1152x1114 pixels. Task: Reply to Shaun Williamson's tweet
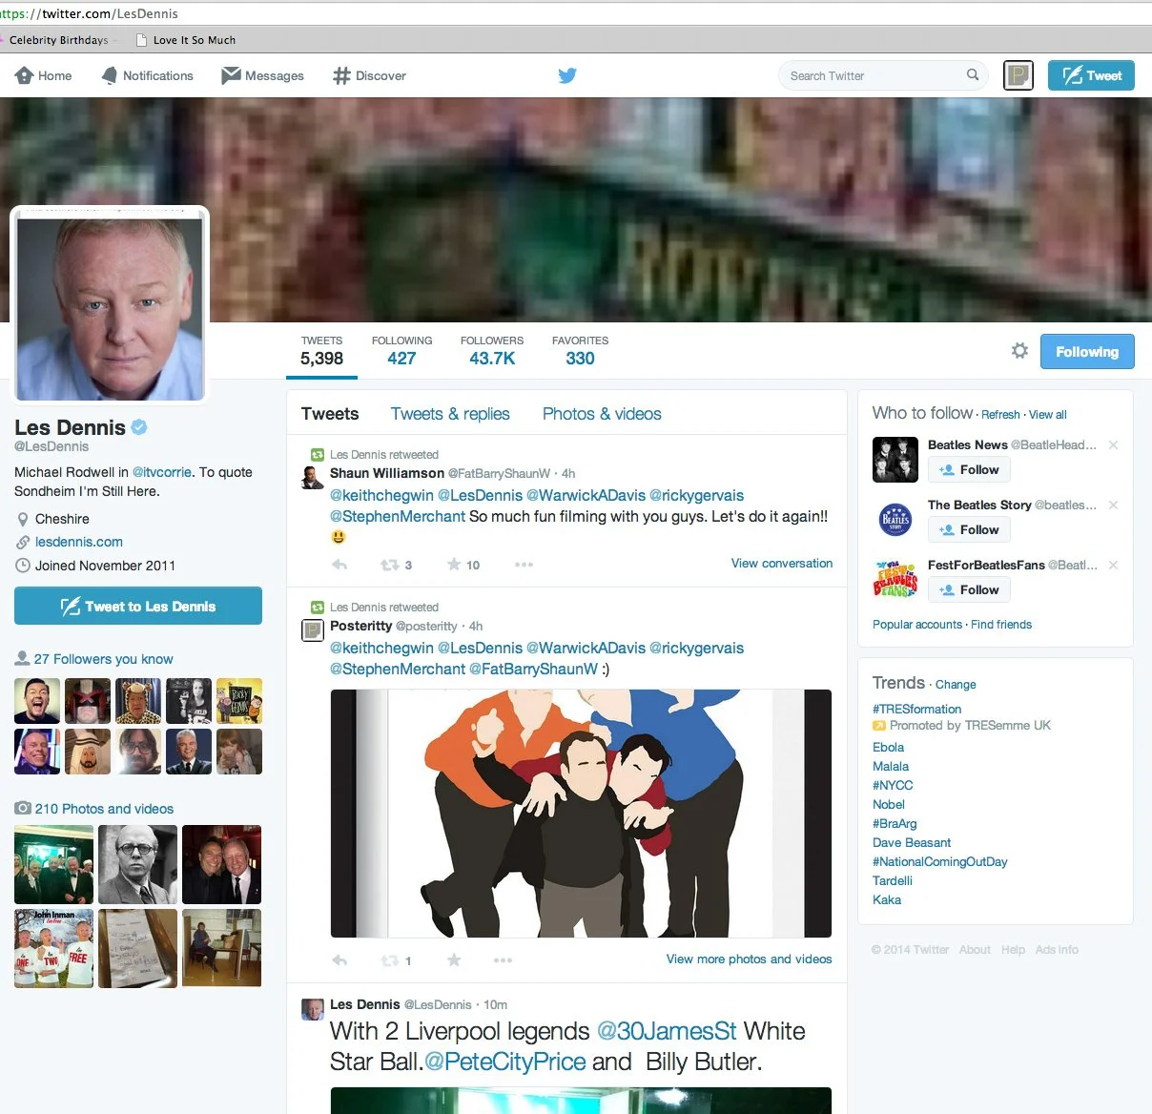(x=339, y=565)
